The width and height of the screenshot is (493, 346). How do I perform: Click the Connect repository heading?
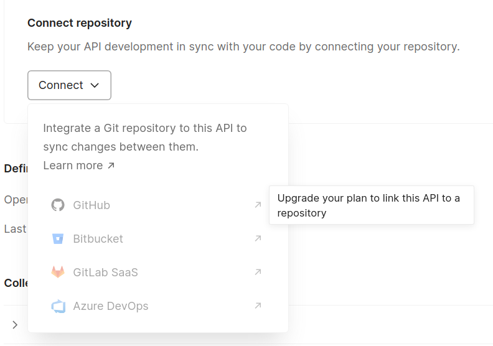[x=80, y=23]
